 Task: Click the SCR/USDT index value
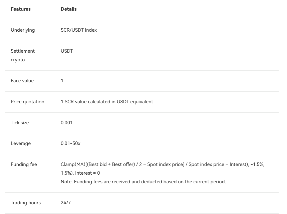[x=79, y=30]
